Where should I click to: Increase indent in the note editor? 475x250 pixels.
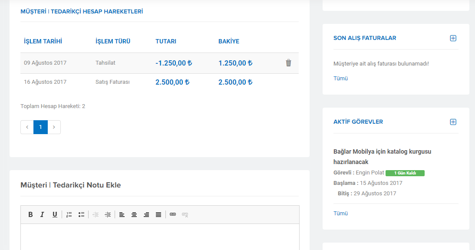(x=108, y=214)
